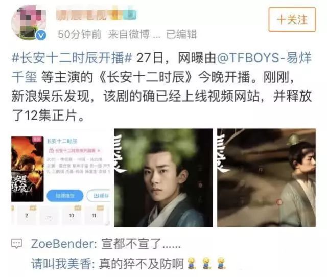Select episode 2 in episode list

(27, 215)
